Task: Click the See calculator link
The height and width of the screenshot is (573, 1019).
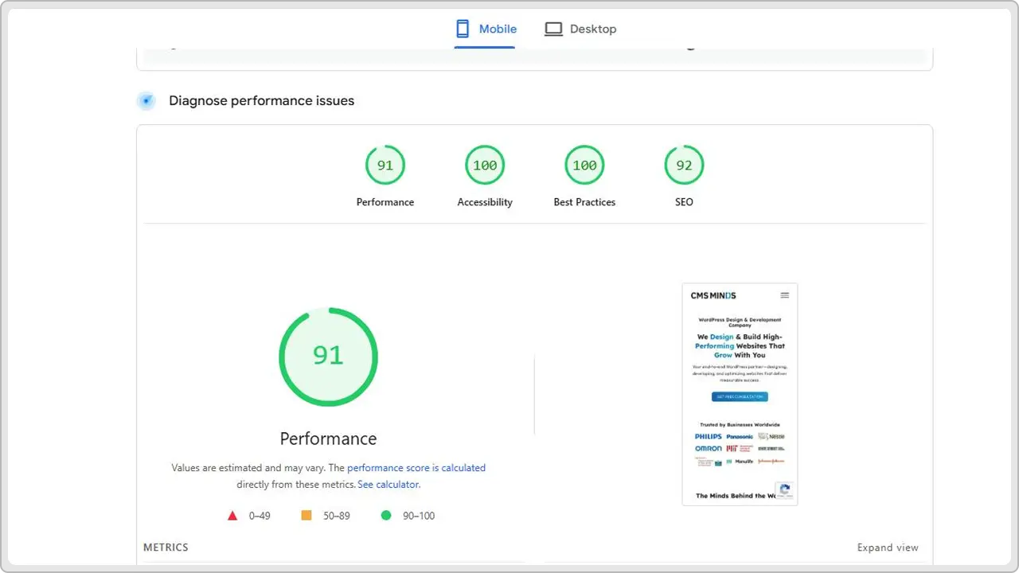Action: click(x=388, y=484)
